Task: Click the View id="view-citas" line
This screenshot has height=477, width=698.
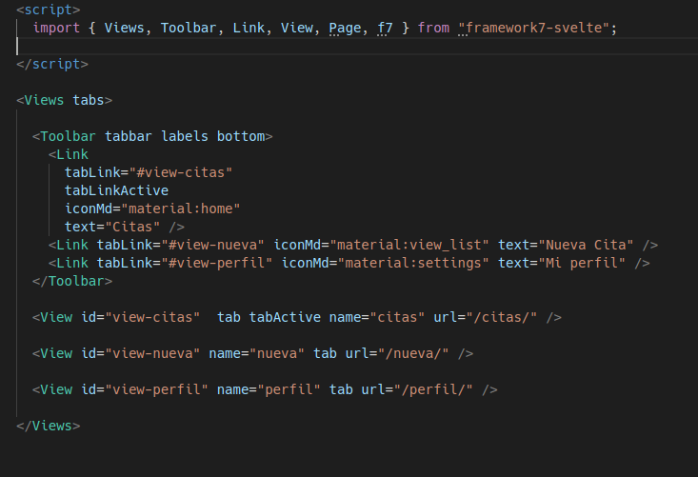Action: 297,317
